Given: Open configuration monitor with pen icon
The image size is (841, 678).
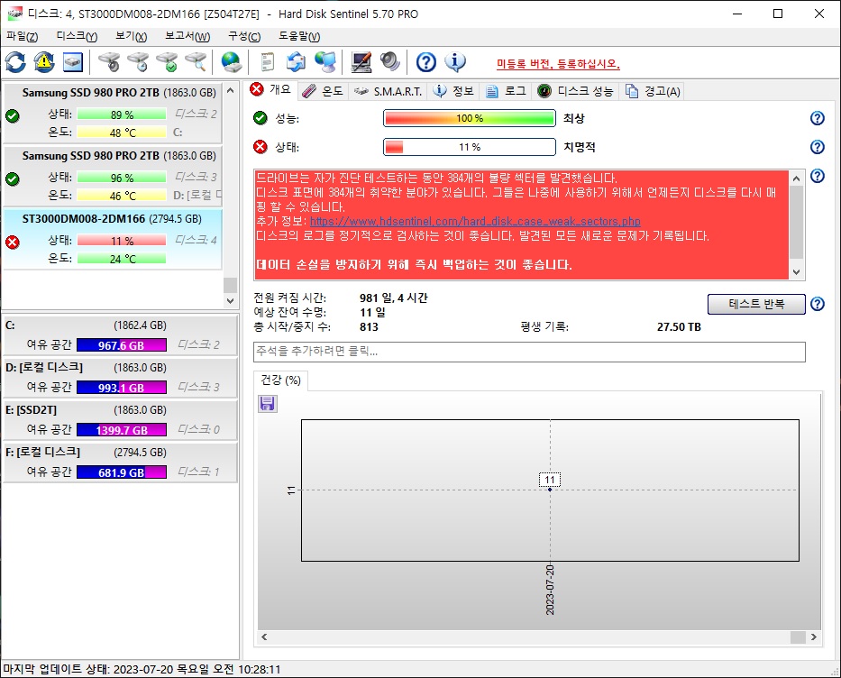Looking at the screenshot, I should point(361,62).
